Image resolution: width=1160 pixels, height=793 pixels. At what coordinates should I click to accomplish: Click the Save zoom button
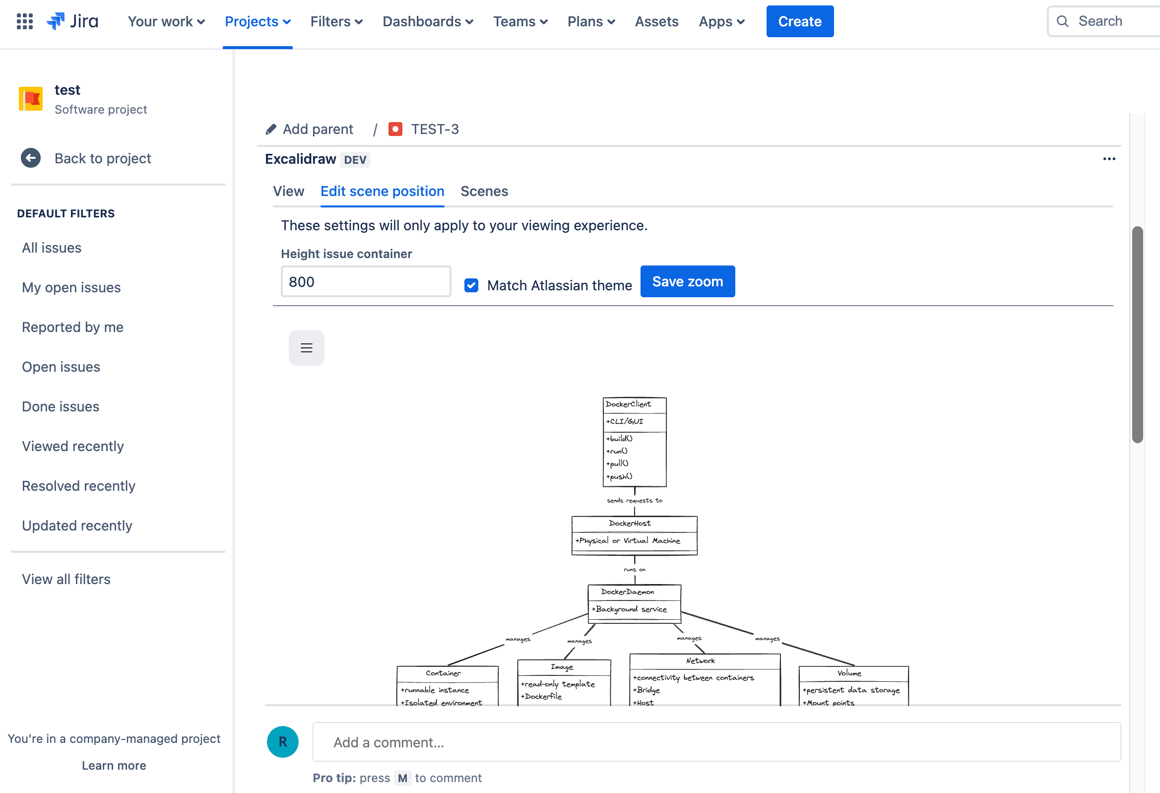point(687,282)
